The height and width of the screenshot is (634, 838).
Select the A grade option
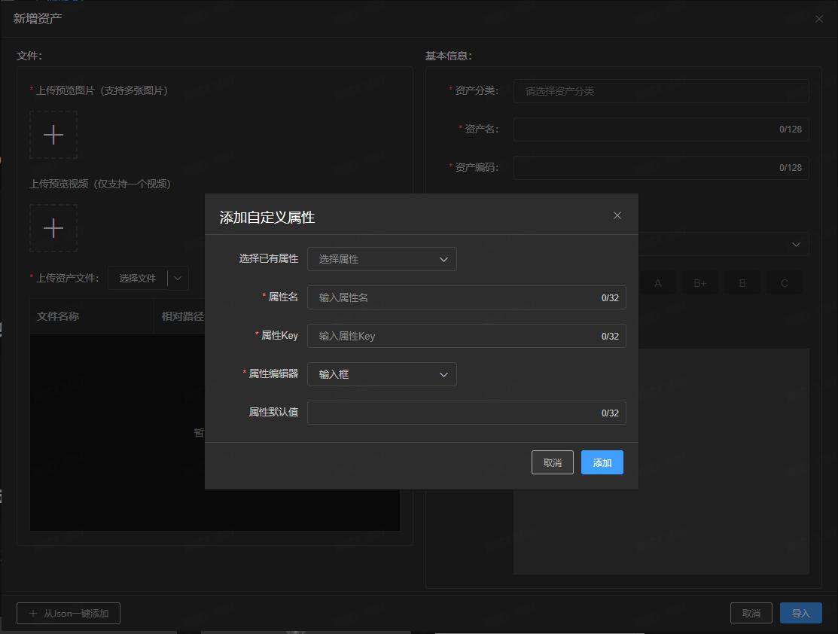[x=658, y=283]
